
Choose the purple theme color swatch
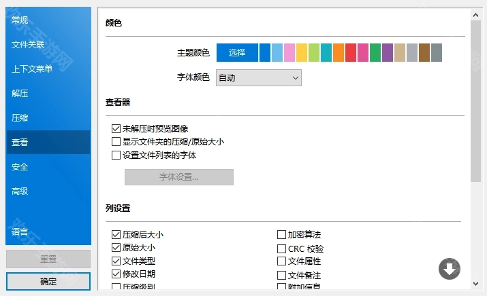pos(388,53)
